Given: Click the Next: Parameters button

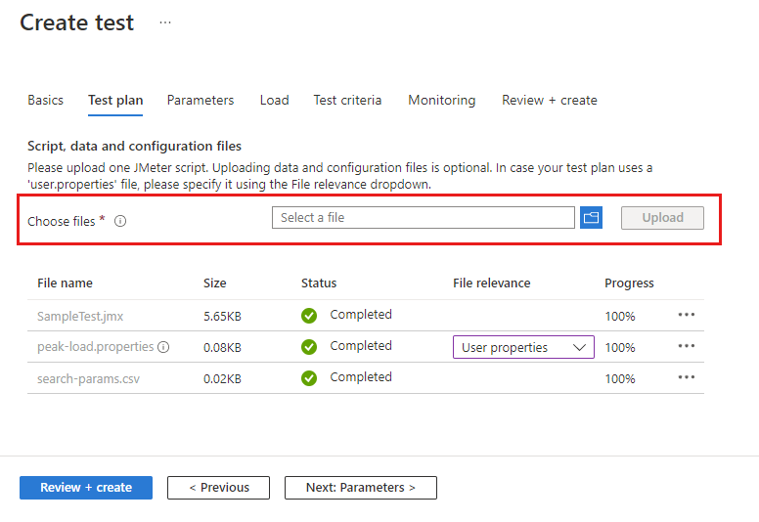Looking at the screenshot, I should [361, 488].
